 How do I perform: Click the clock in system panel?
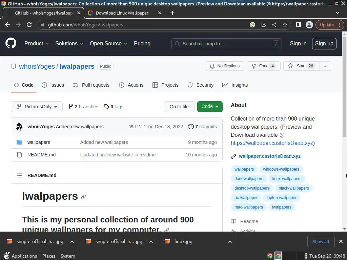(x=327, y=256)
